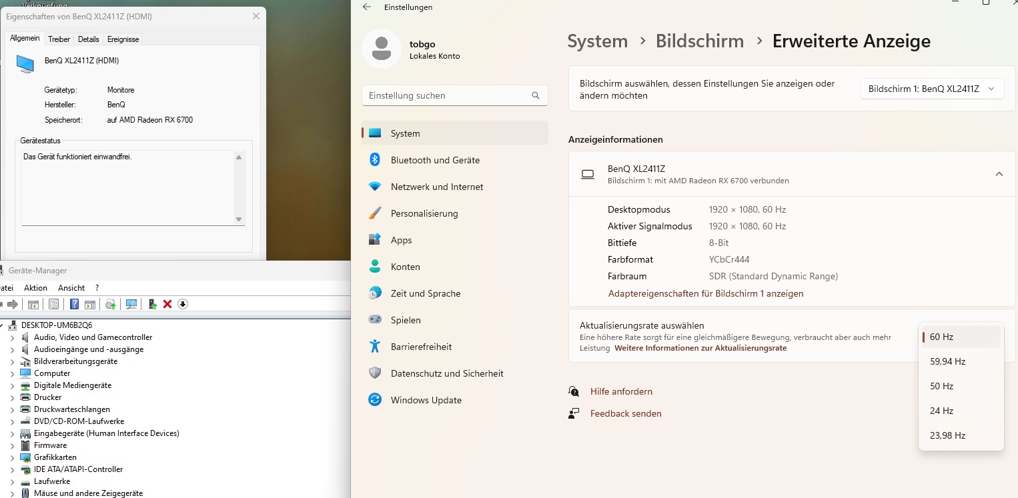Expand Firmware node
This screenshot has width=1018, height=498.
click(12, 445)
